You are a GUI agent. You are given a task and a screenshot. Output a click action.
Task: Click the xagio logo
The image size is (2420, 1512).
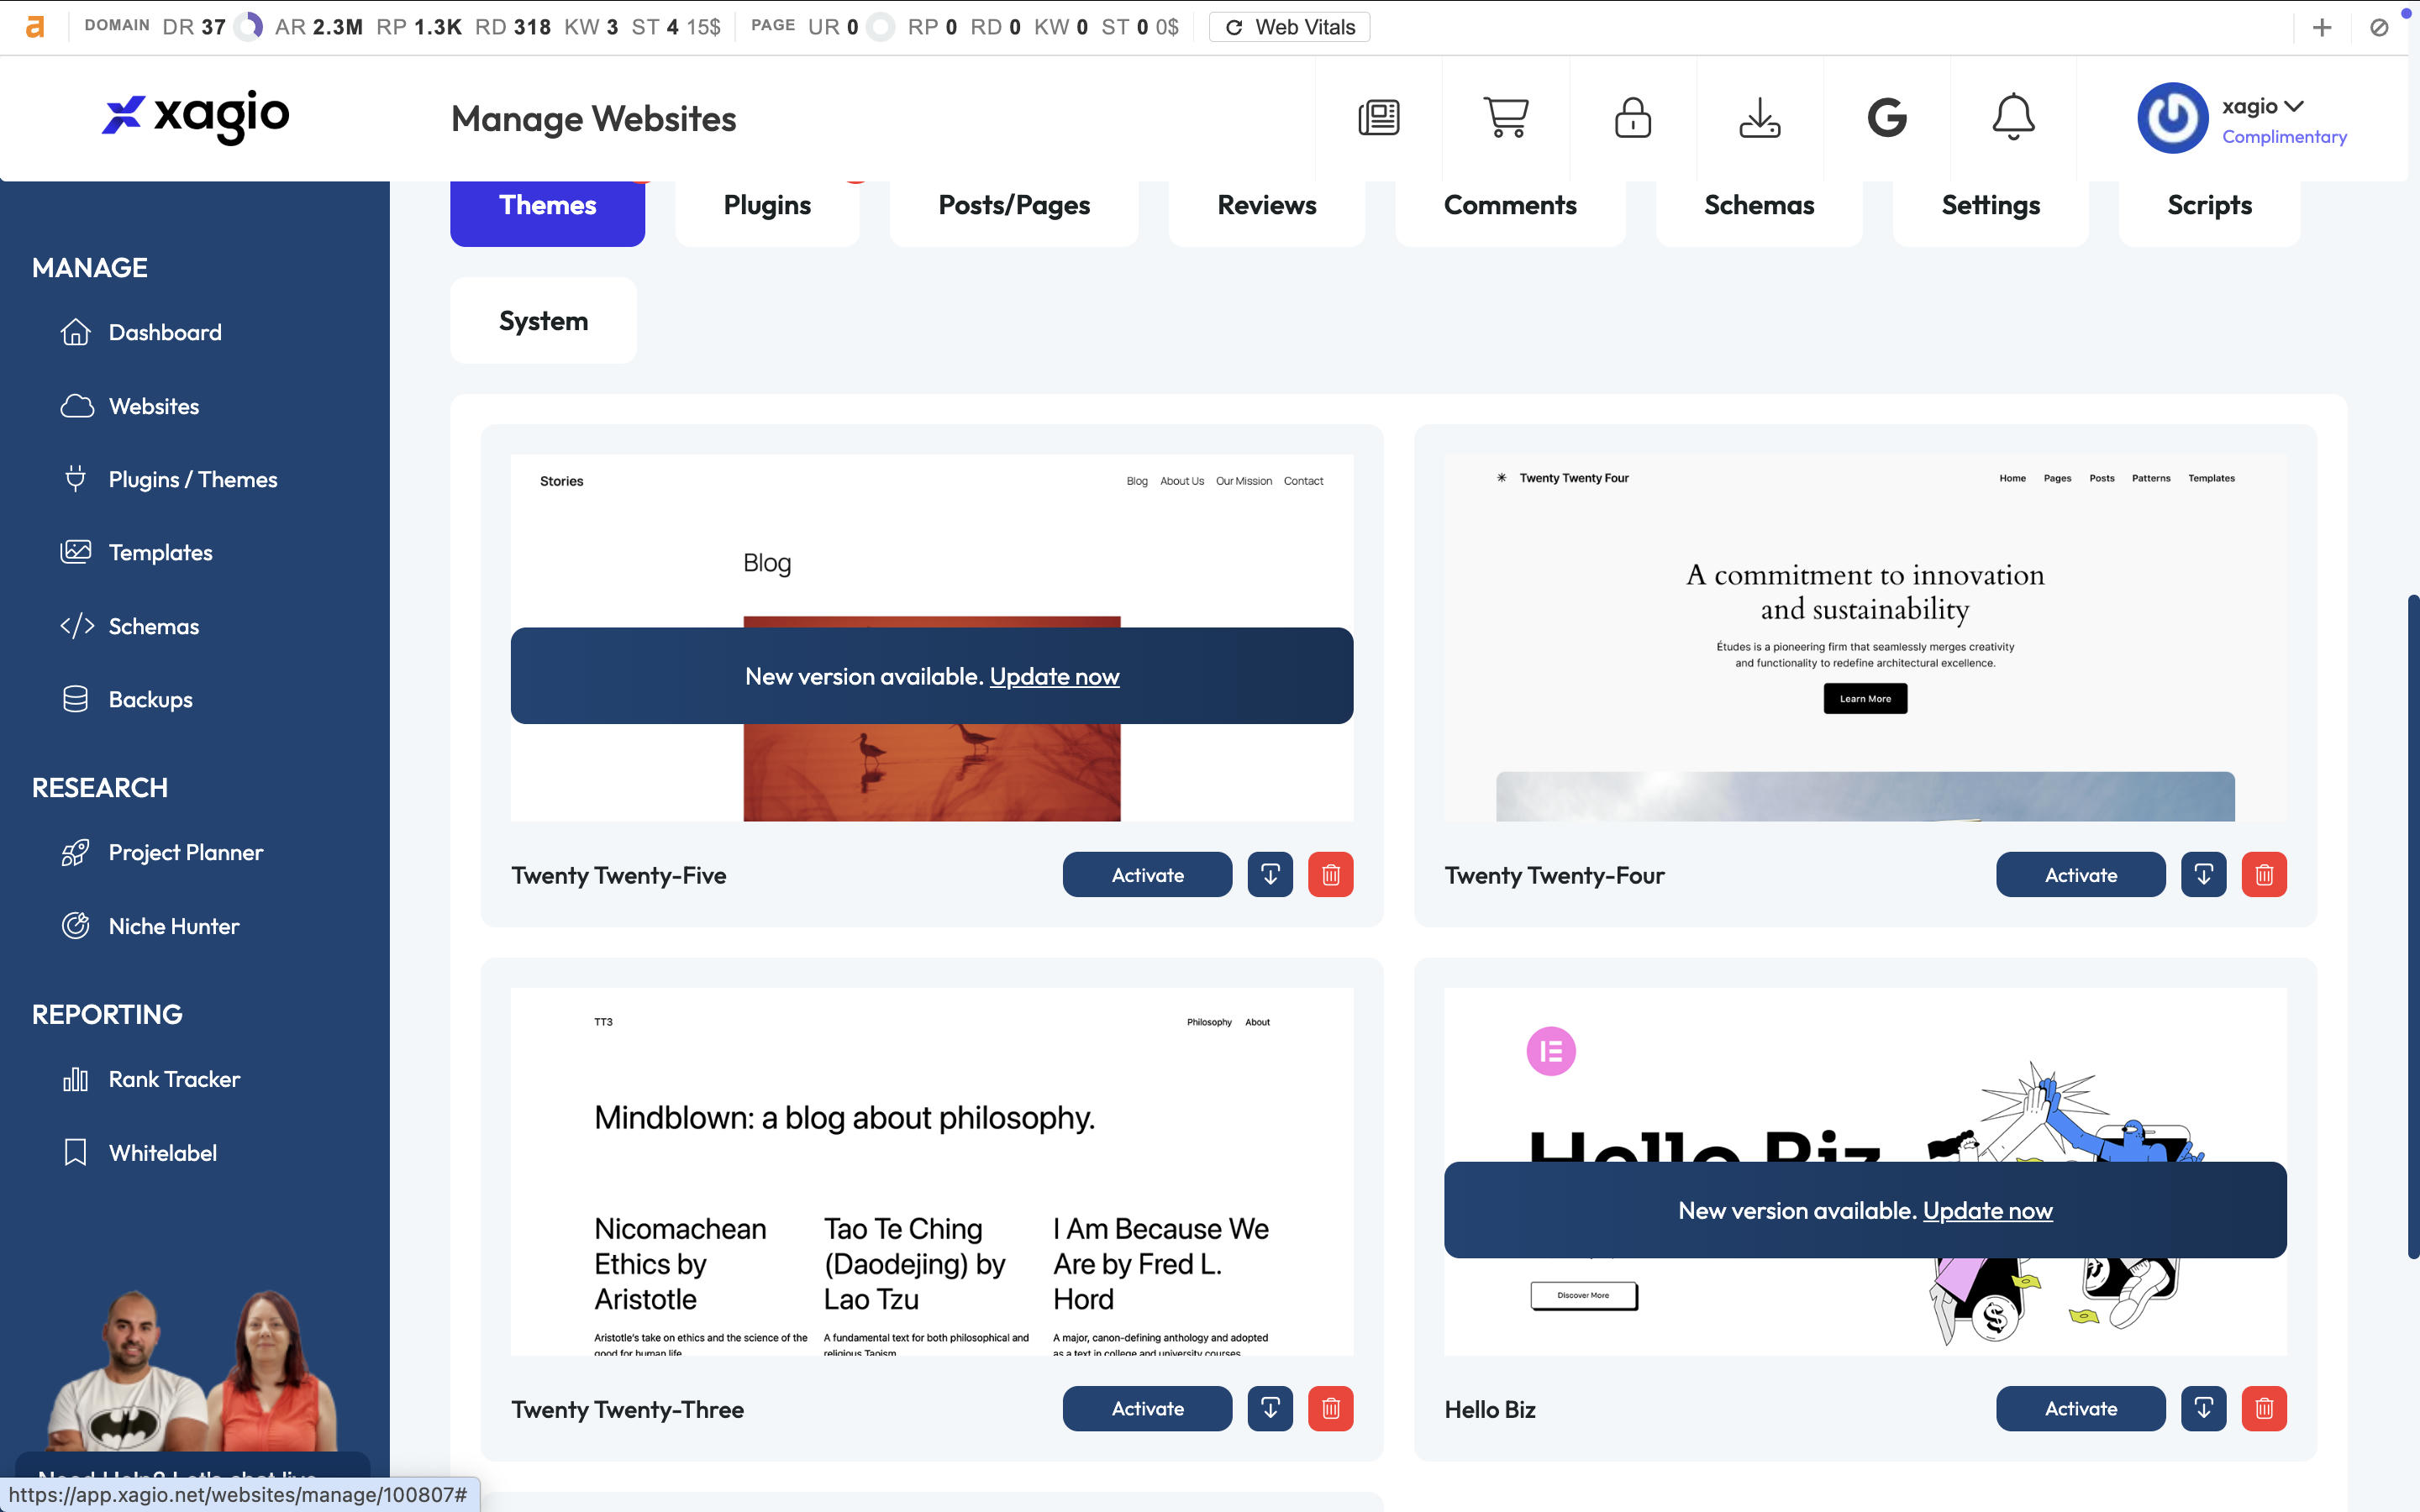tap(196, 116)
